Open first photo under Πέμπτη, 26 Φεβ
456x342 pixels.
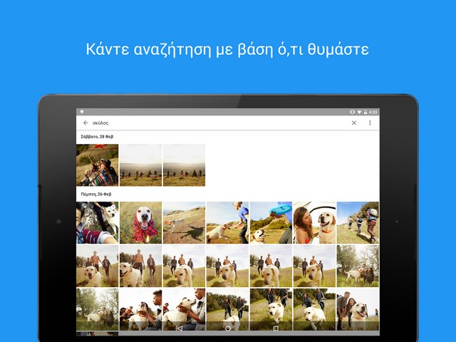[x=98, y=222]
